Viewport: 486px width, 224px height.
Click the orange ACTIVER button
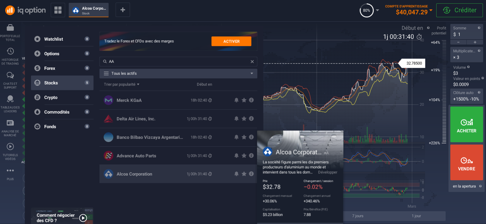231,41
